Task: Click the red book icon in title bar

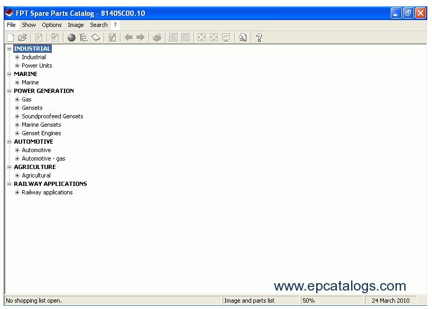Action: point(10,13)
